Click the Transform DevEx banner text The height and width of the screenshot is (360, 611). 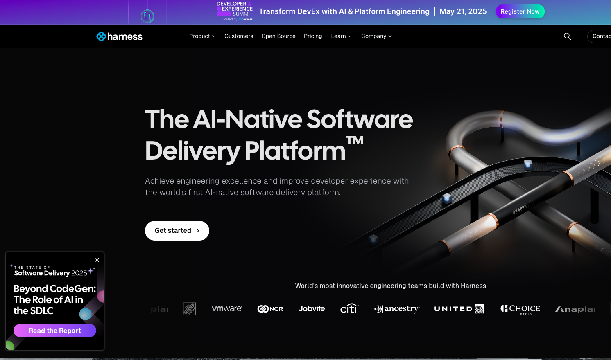tap(344, 11)
